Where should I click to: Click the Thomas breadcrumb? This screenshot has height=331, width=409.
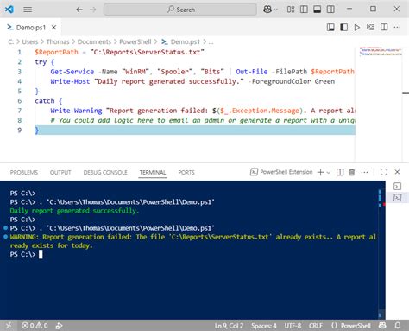pos(58,42)
